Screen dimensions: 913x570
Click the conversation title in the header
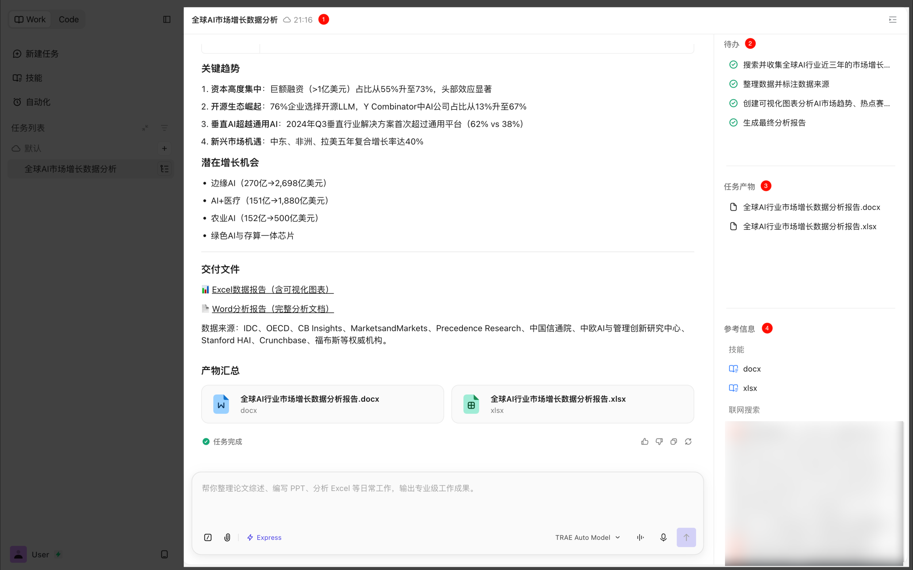click(x=235, y=20)
